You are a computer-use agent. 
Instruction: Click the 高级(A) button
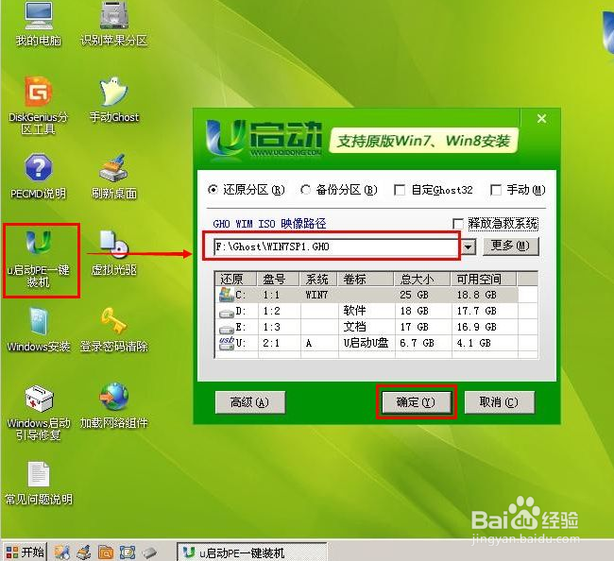pos(249,402)
